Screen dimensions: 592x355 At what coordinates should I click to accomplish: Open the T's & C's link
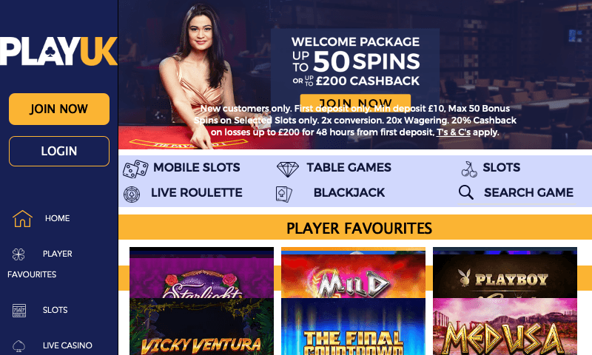pos(454,132)
